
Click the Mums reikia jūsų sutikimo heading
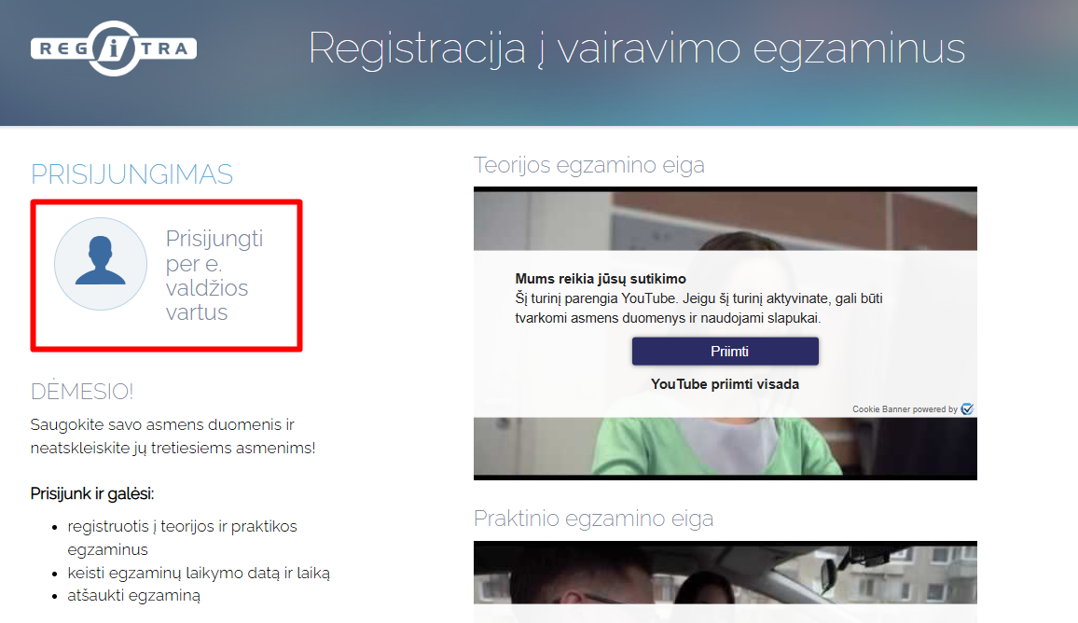600,279
